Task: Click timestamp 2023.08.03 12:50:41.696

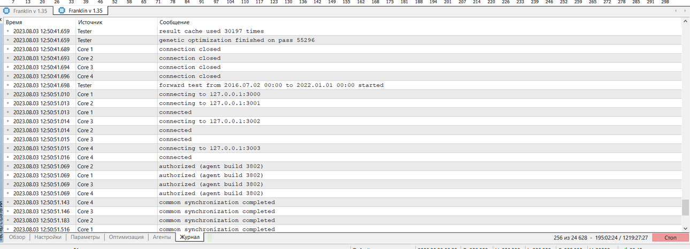Action: [x=41, y=76]
